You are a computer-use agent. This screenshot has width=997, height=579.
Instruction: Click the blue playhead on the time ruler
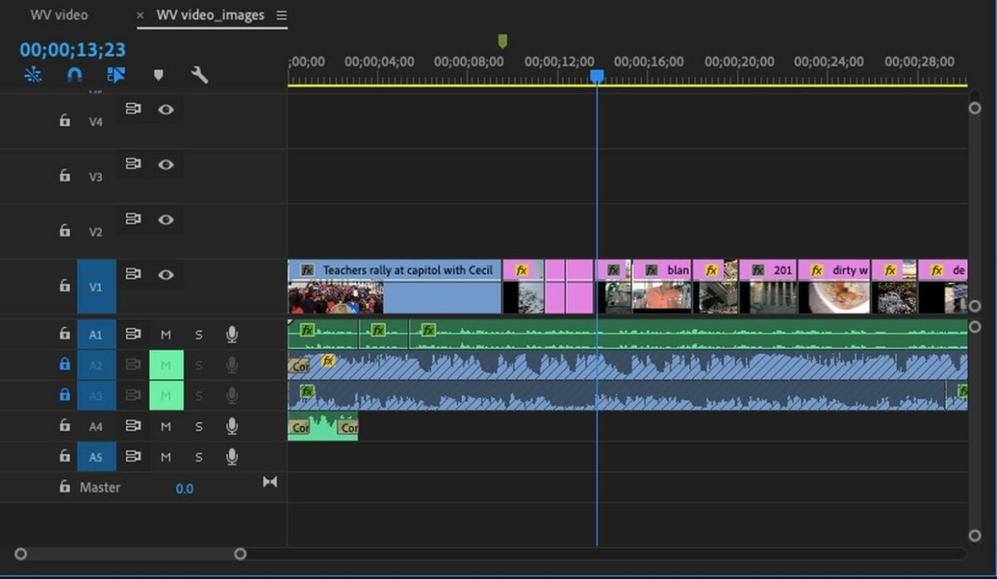click(x=597, y=76)
